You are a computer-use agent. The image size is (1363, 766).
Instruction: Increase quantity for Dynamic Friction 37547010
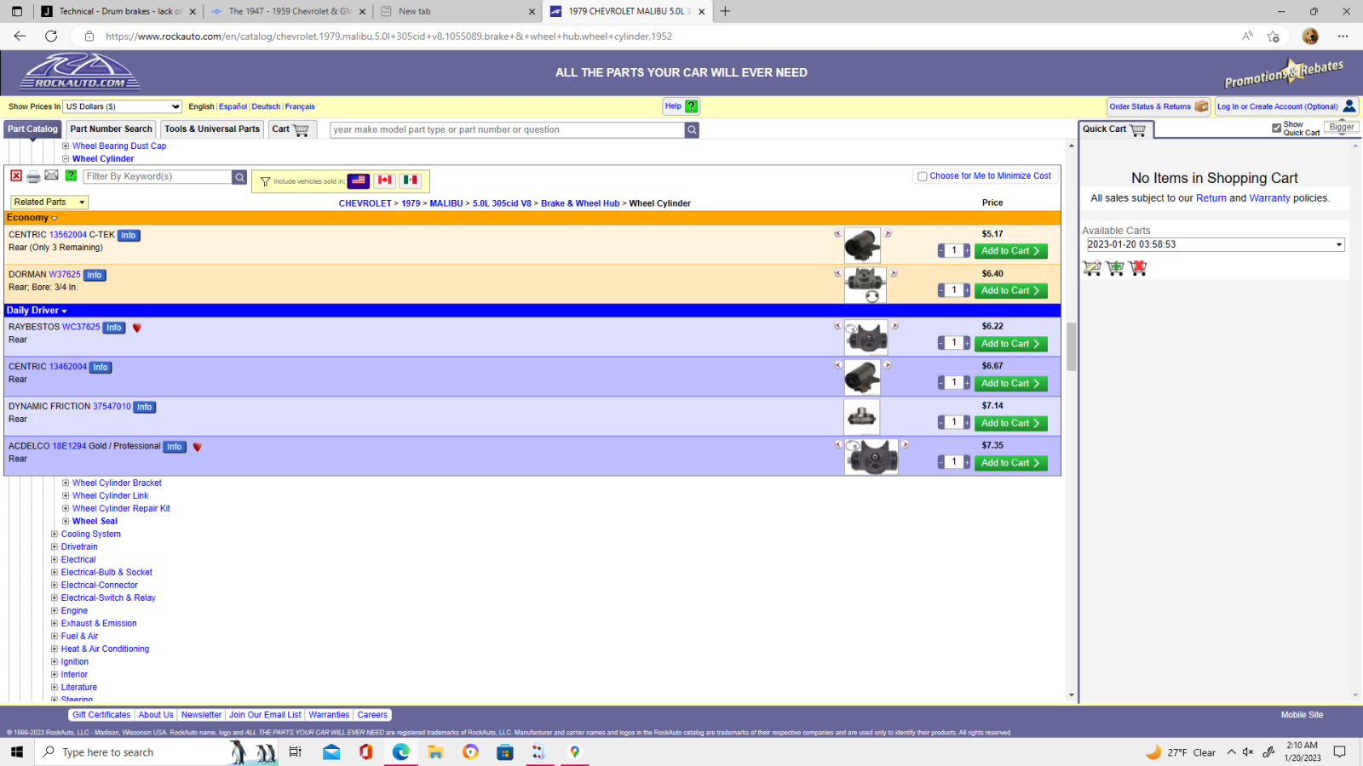tap(967, 423)
